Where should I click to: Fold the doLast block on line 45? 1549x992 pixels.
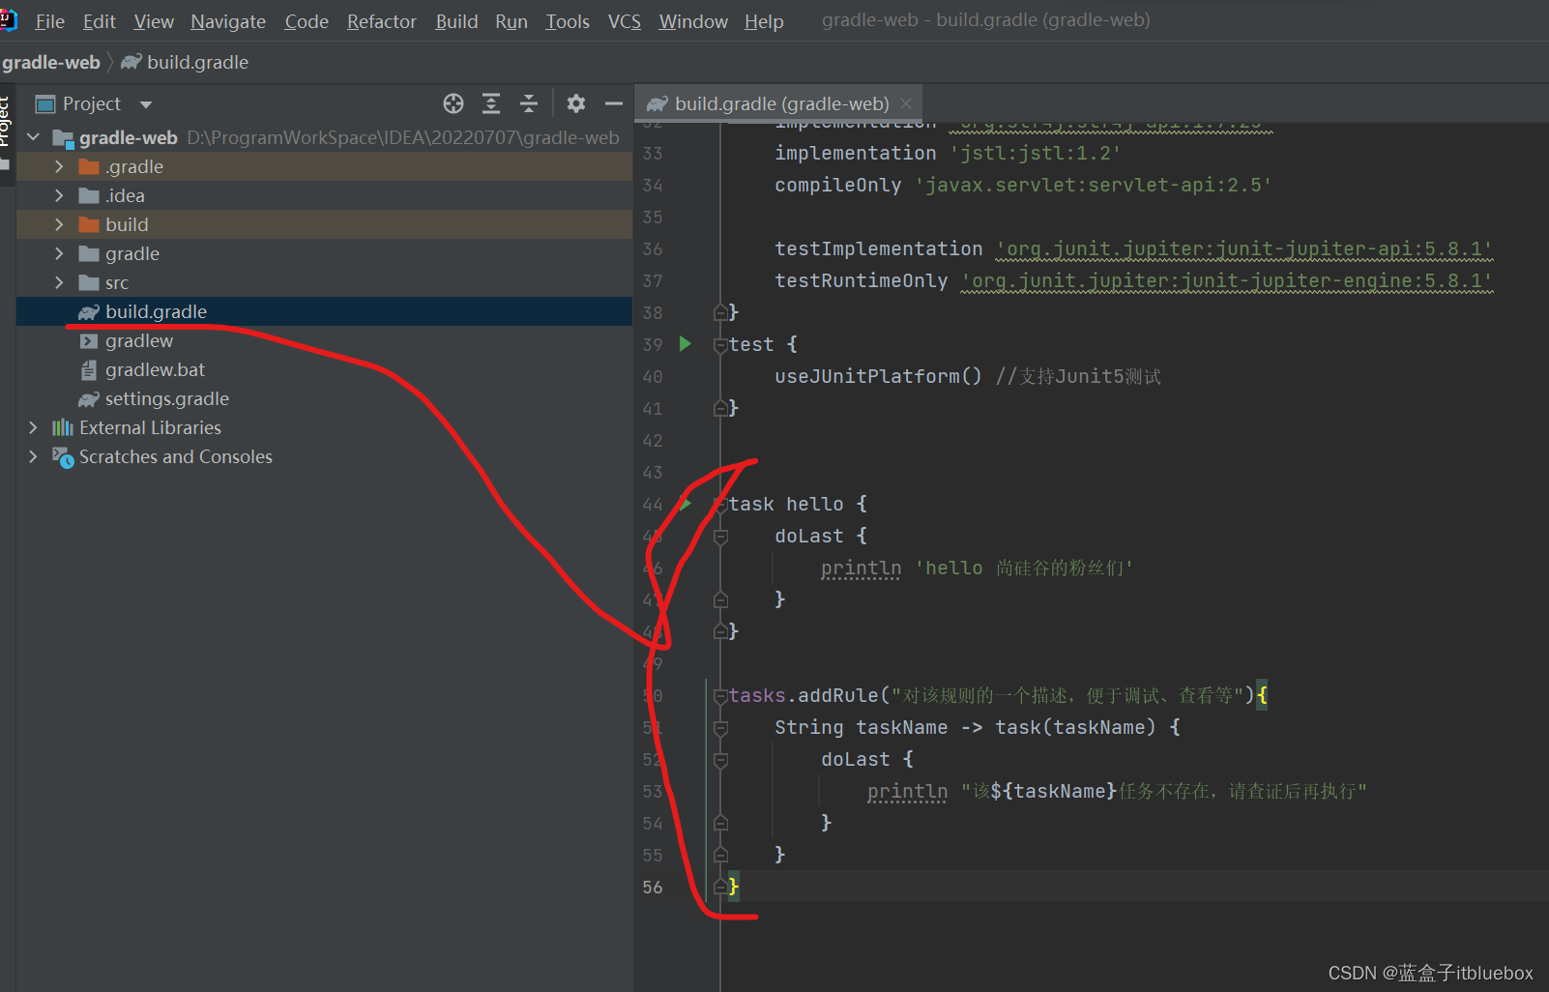(x=720, y=537)
